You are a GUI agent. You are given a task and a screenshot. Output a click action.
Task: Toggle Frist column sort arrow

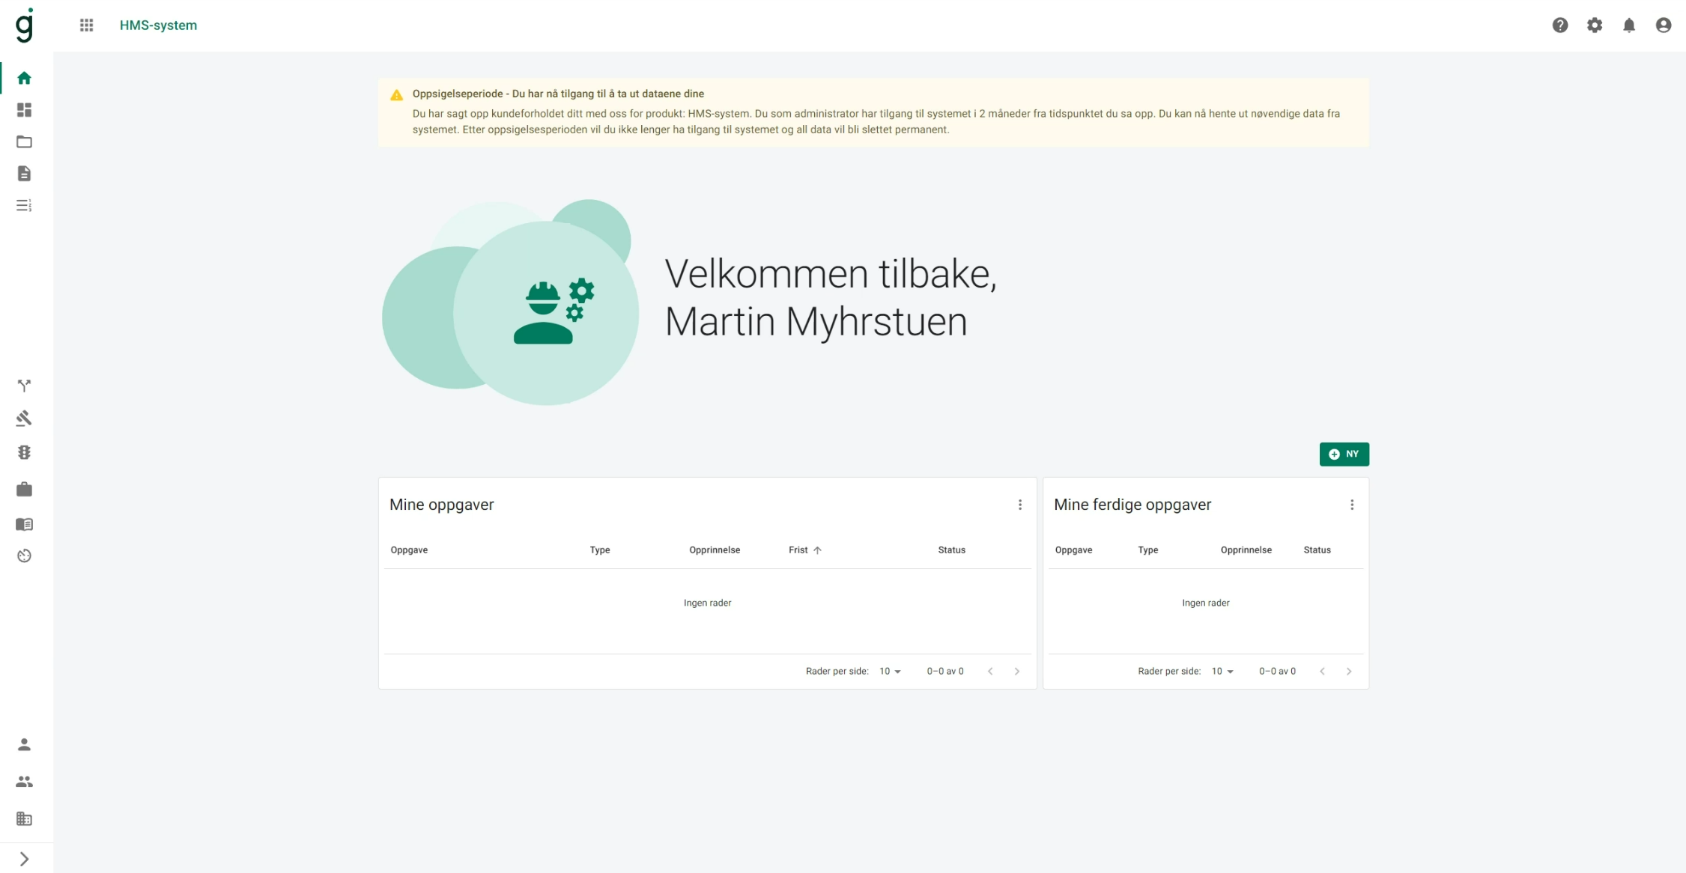pos(817,550)
